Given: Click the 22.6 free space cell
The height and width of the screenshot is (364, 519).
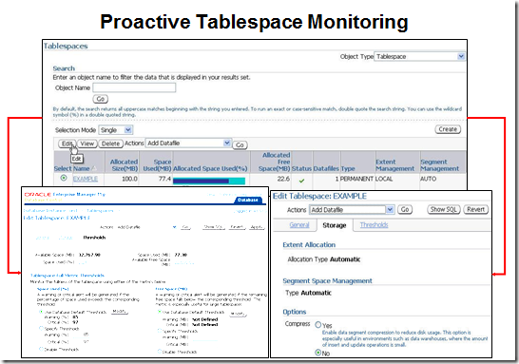Looking at the screenshot, I should pos(283,179).
